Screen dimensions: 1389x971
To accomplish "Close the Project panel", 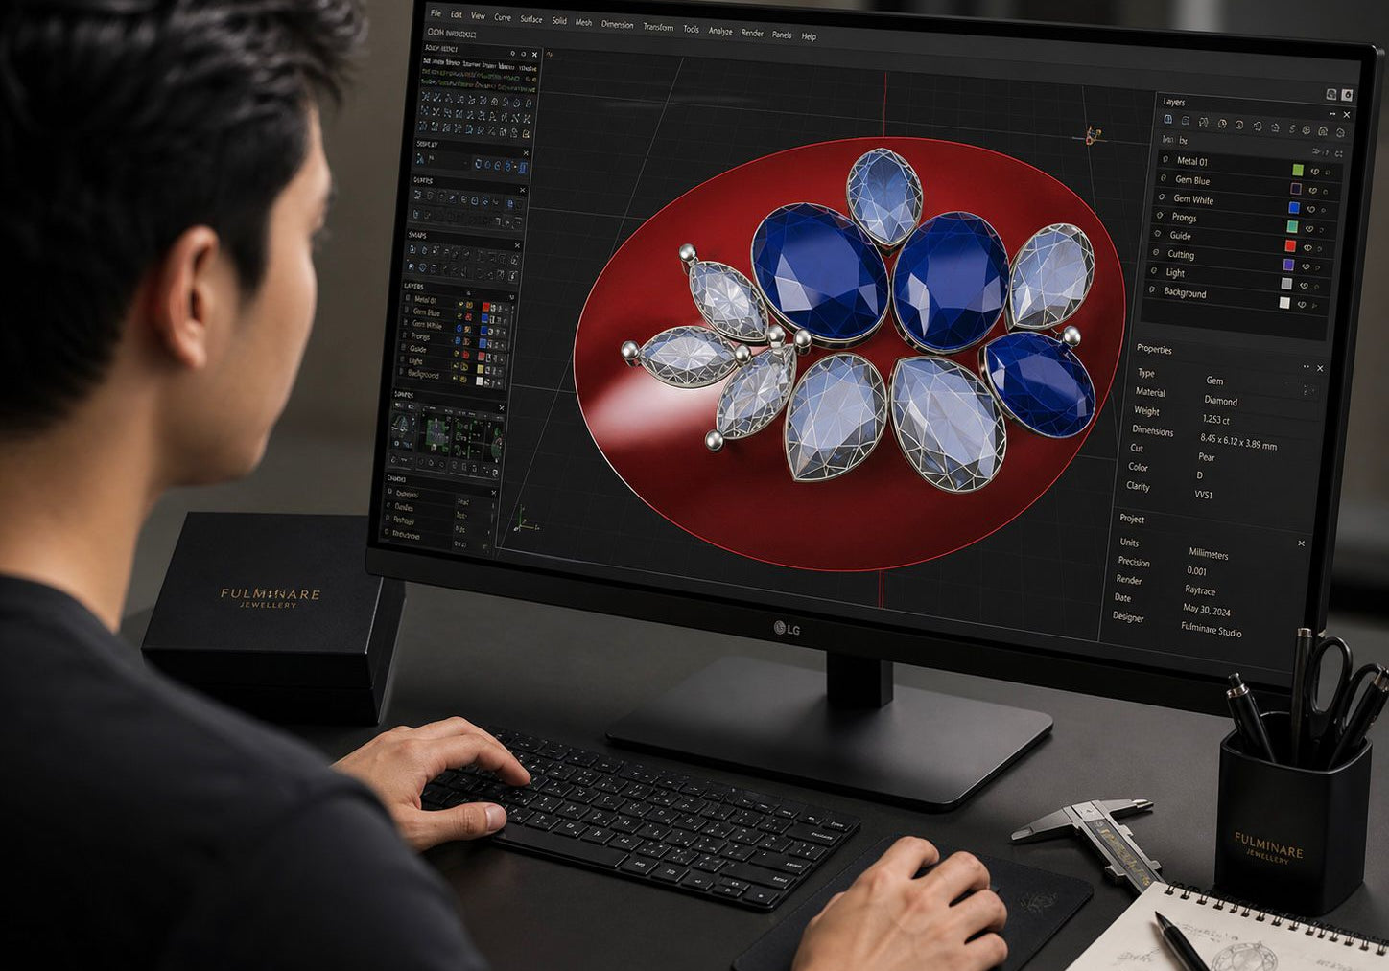I will (1302, 543).
